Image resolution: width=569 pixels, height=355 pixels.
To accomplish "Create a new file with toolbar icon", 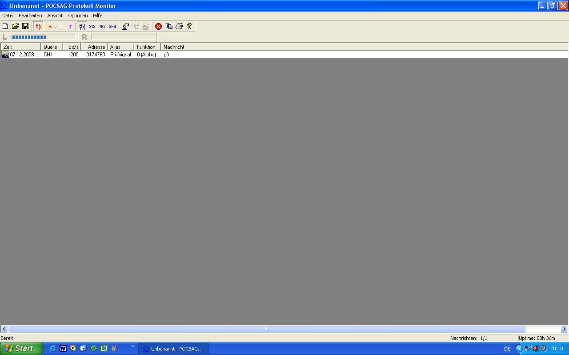I will (x=5, y=26).
